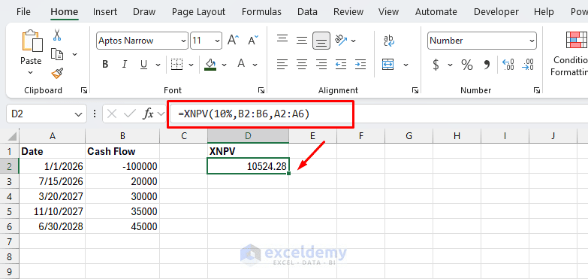The width and height of the screenshot is (588, 279).
Task: Click Decrease Indent icon
Action: tap(341, 65)
